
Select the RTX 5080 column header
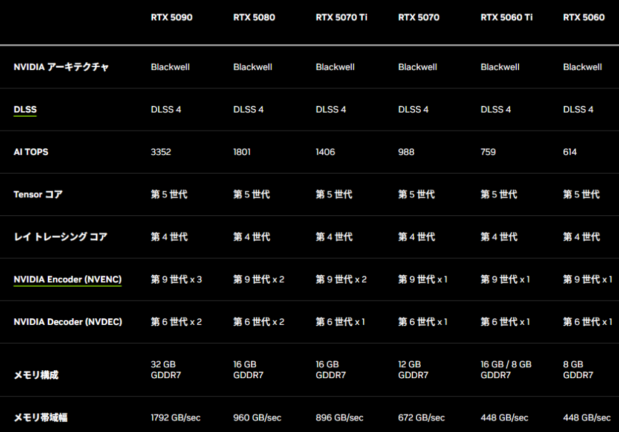tap(254, 18)
